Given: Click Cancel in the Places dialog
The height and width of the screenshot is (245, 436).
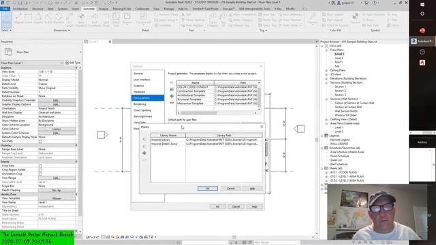Looking at the screenshot, I should (230, 189).
